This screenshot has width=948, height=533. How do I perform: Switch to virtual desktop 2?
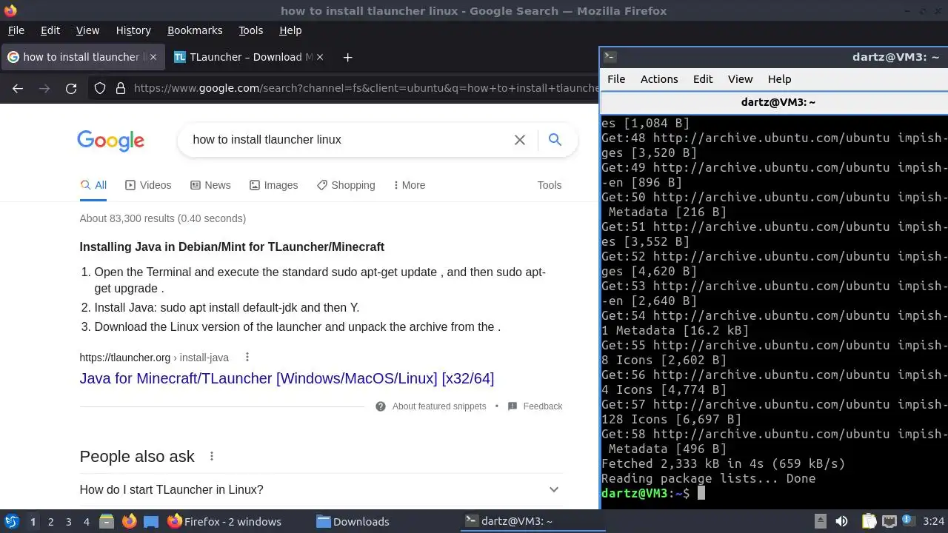[50, 522]
